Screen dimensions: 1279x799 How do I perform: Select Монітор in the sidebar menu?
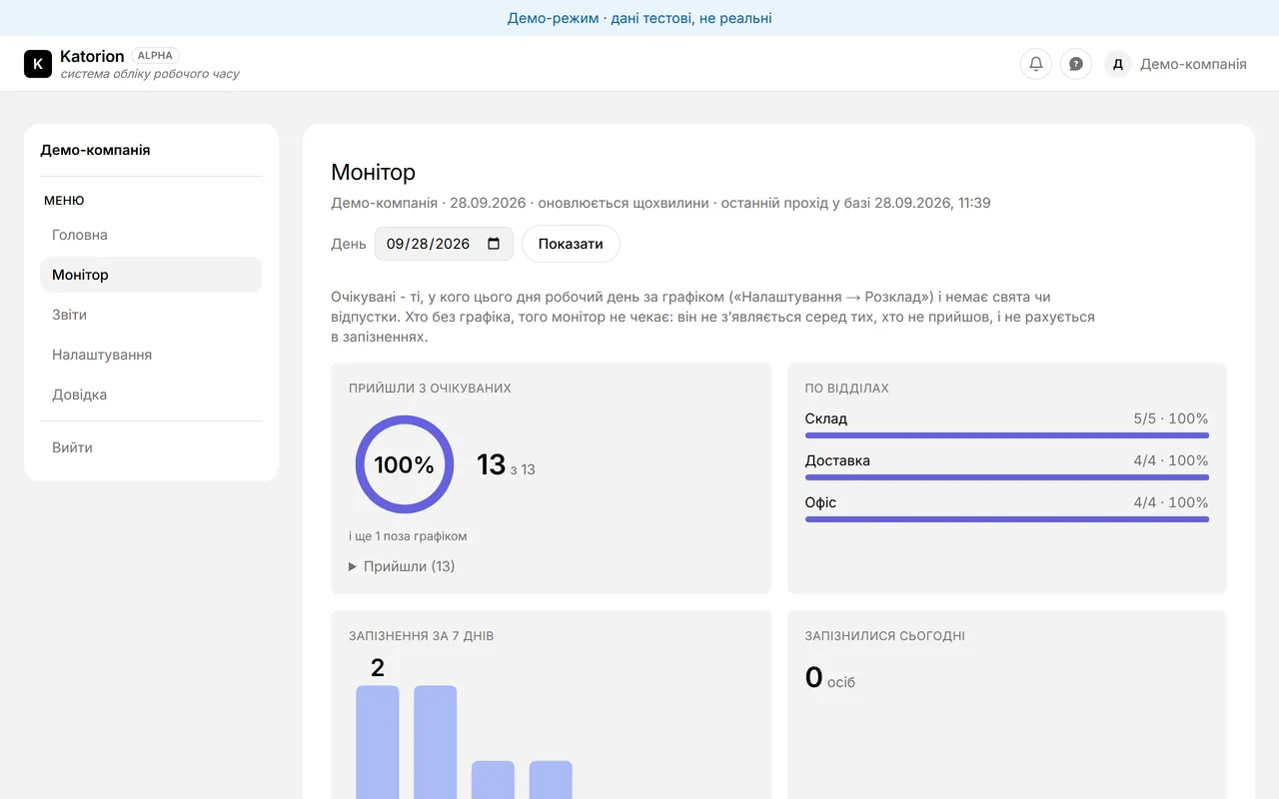tap(151, 275)
